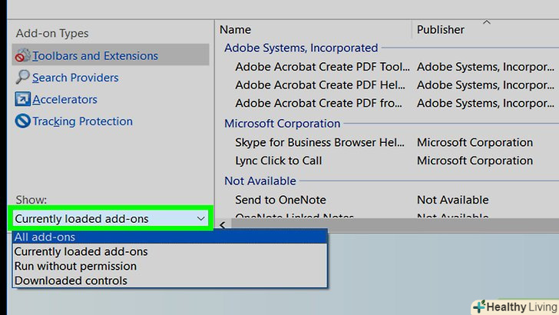Pick 'Downloaded controls' from the list

[x=71, y=281]
